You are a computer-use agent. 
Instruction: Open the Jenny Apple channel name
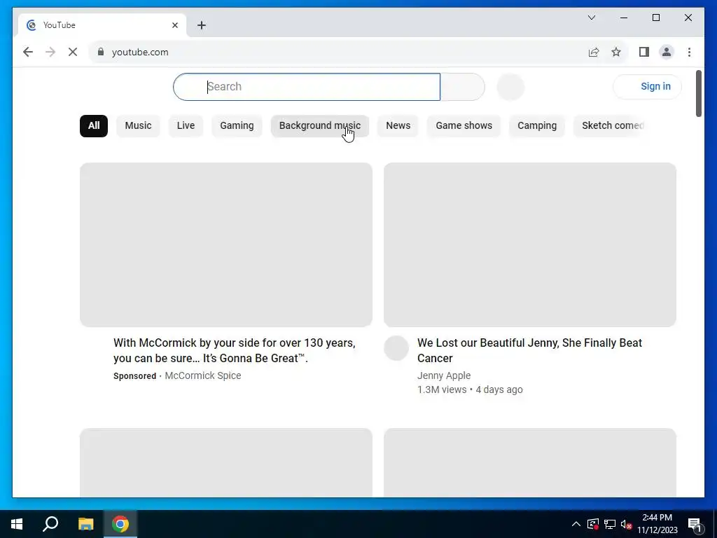443,375
